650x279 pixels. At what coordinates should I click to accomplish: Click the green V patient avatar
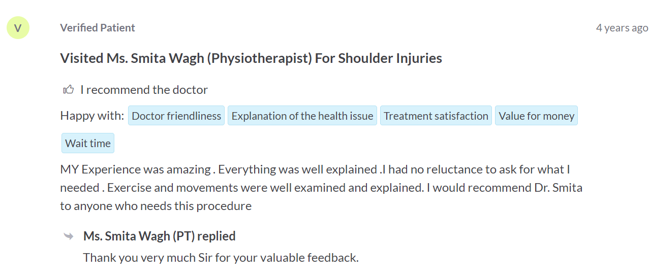[x=18, y=28]
